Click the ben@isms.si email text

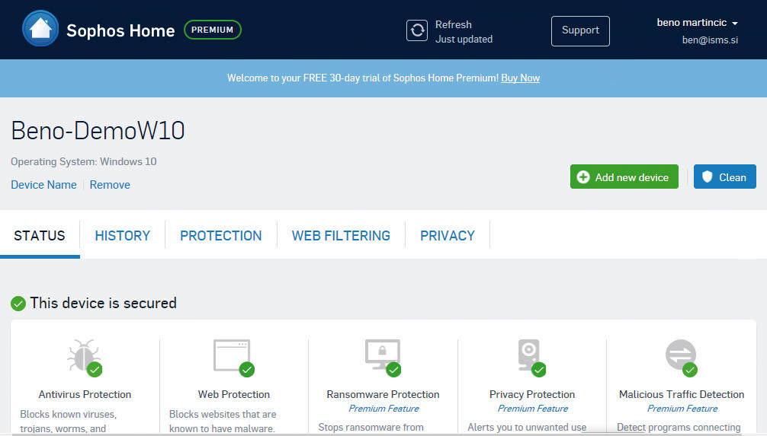(710, 40)
